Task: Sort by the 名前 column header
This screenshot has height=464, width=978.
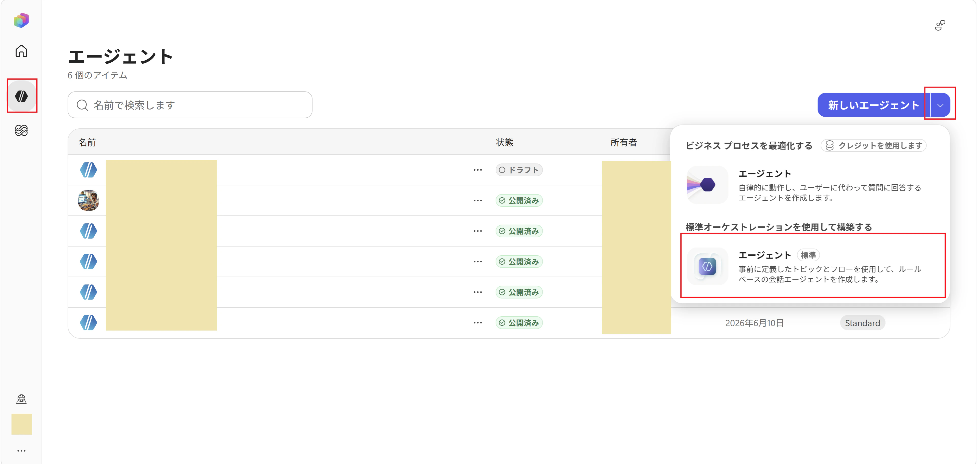Action: point(87,142)
